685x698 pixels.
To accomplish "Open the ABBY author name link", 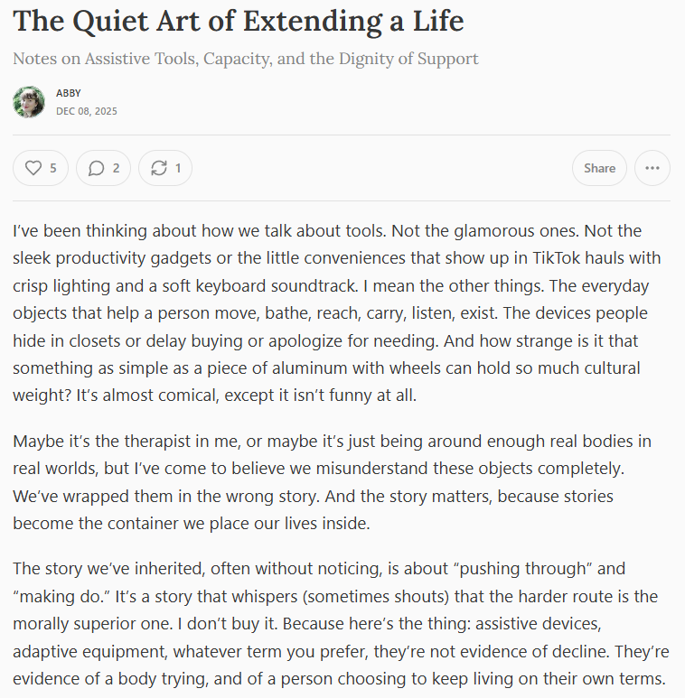I will pos(69,93).
